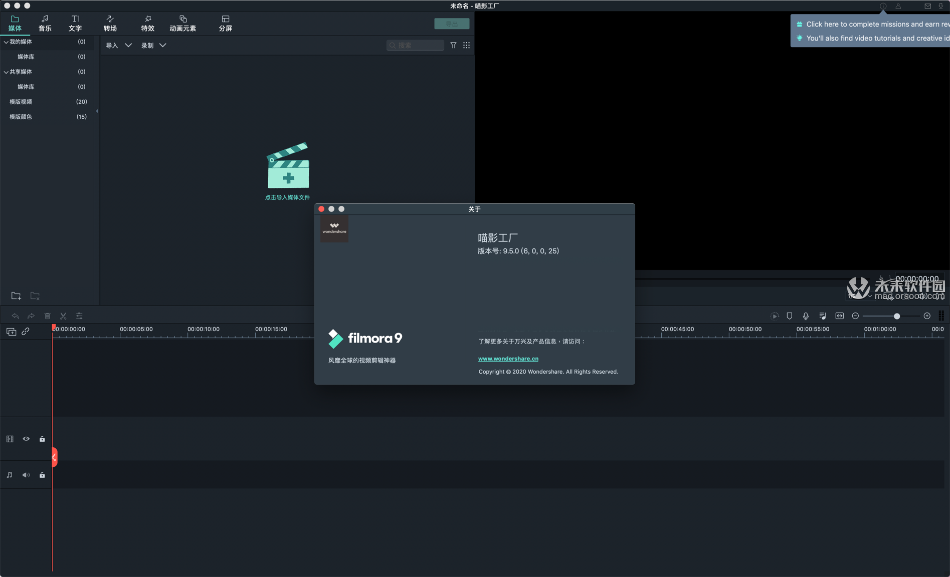The height and width of the screenshot is (577, 950).
Task: Click the undo arrow in timeline toolbar
Action: tap(15, 316)
